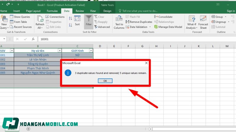The width and height of the screenshot is (236, 132).
Task: Click the Sort Z to A icon
Action: click(70, 25)
